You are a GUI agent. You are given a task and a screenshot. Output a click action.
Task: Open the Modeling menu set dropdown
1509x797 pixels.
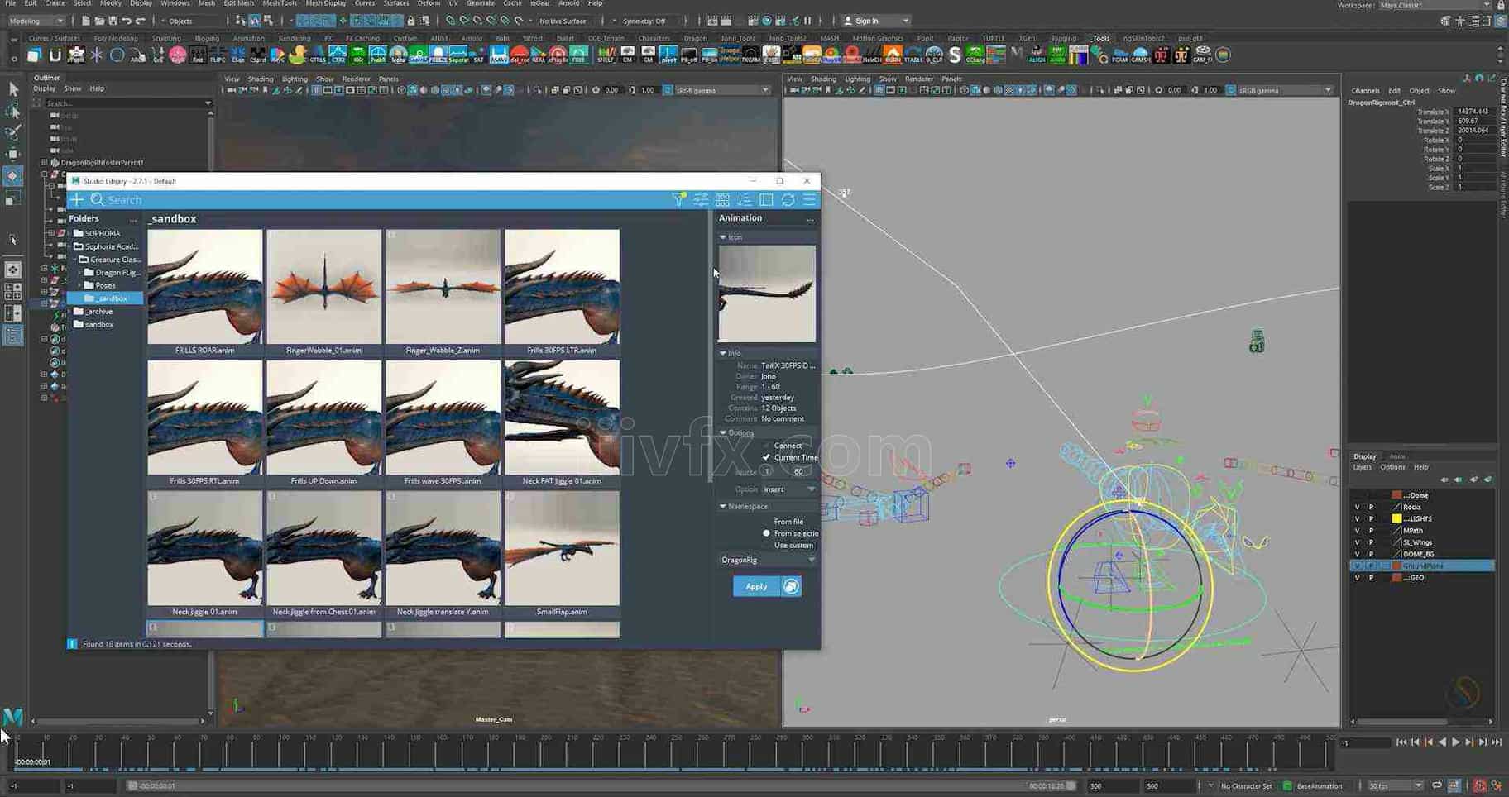tap(36, 21)
